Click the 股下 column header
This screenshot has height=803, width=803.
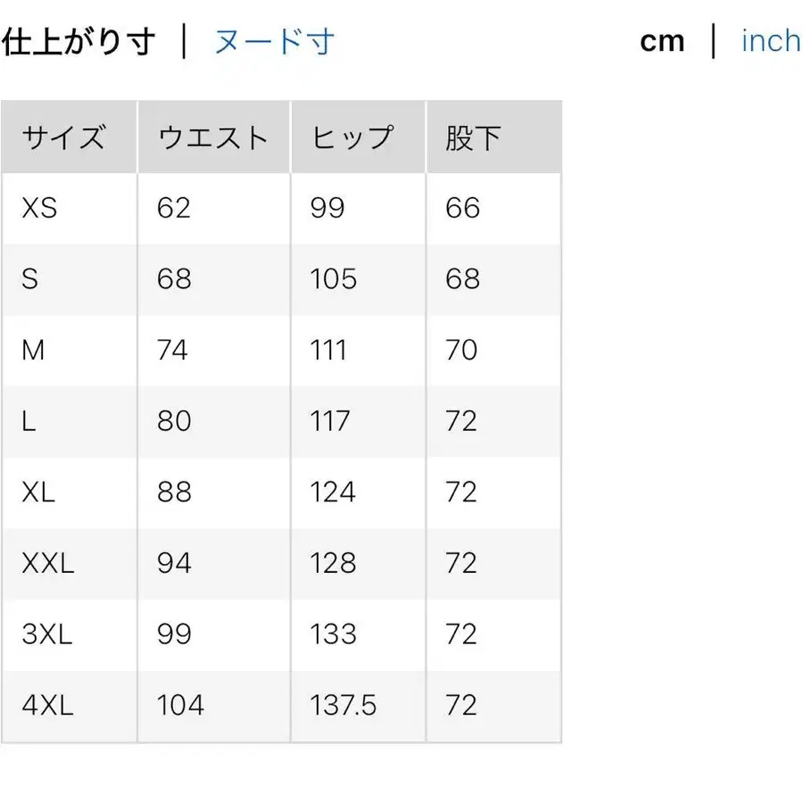[471, 137]
